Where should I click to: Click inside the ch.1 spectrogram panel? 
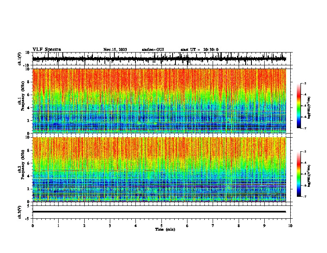point(159,101)
